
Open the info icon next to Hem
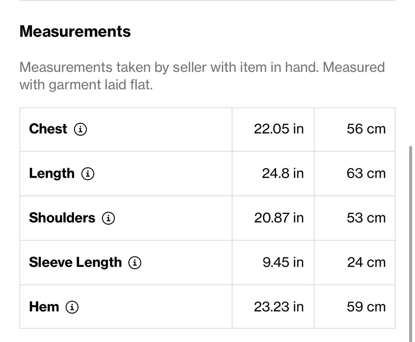tap(72, 307)
